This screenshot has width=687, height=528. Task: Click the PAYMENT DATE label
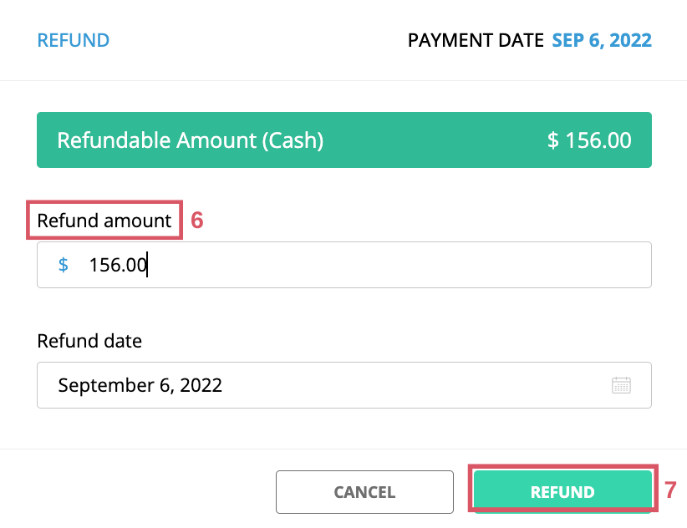pos(476,40)
